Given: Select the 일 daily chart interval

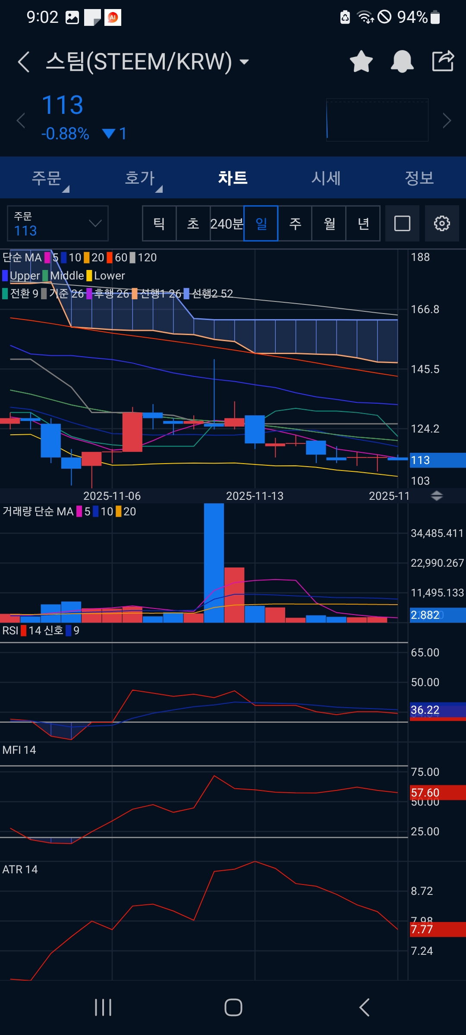Looking at the screenshot, I should click(x=261, y=223).
